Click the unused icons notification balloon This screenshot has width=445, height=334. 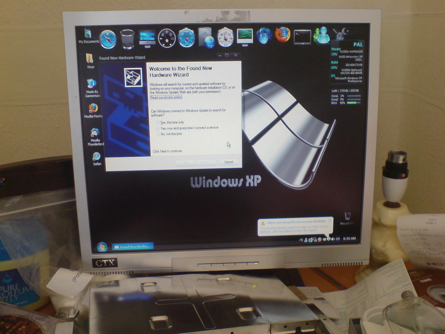click(x=296, y=227)
